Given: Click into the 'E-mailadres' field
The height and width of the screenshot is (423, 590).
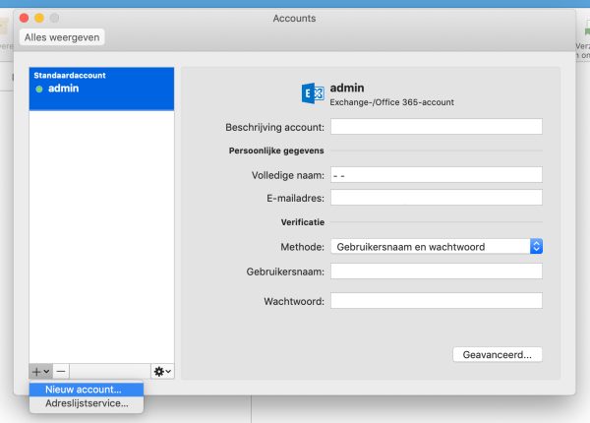Looking at the screenshot, I should (x=437, y=198).
